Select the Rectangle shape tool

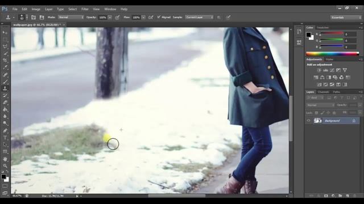coord(5,152)
